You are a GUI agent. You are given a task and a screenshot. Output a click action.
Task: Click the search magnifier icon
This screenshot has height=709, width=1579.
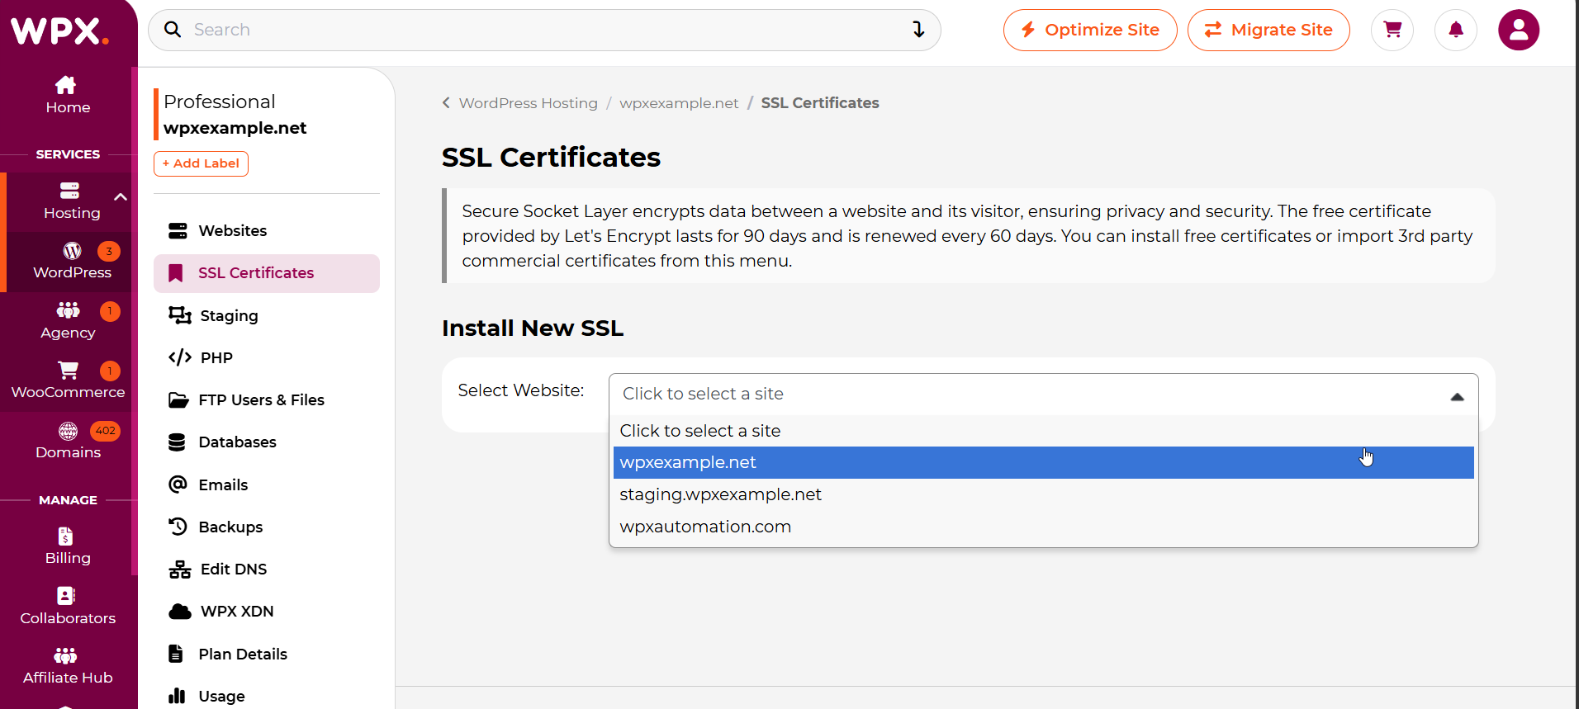tap(173, 30)
